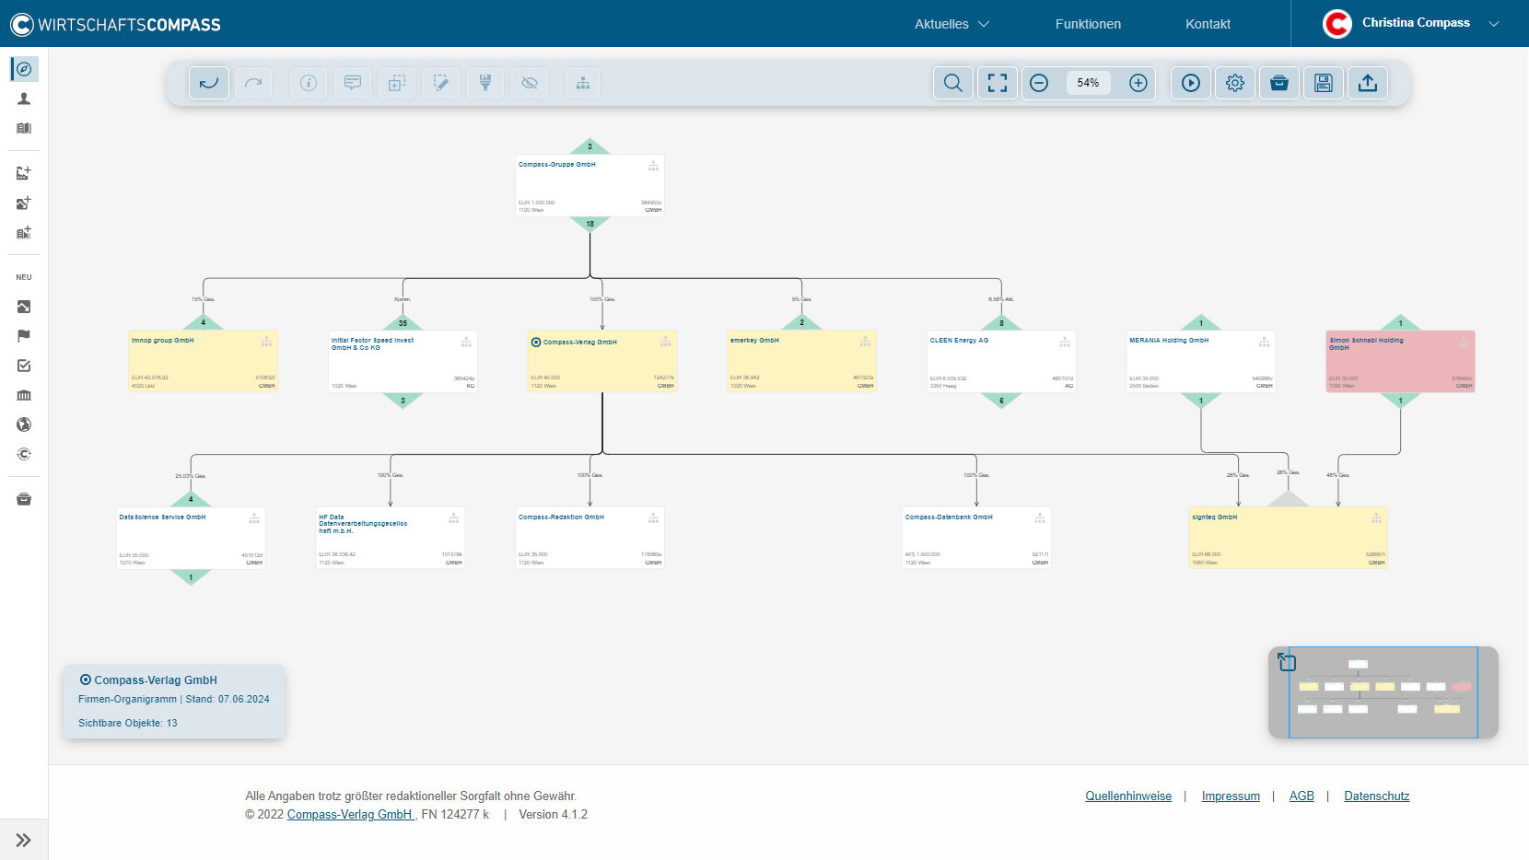
Task: Click the flag icon in the sidebar
Action: pos(24,336)
